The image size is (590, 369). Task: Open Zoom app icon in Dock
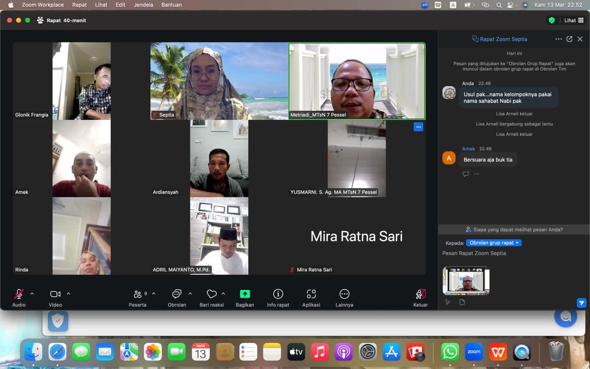click(x=474, y=352)
